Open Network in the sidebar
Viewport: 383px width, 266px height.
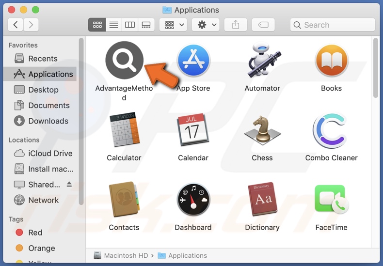coord(40,200)
